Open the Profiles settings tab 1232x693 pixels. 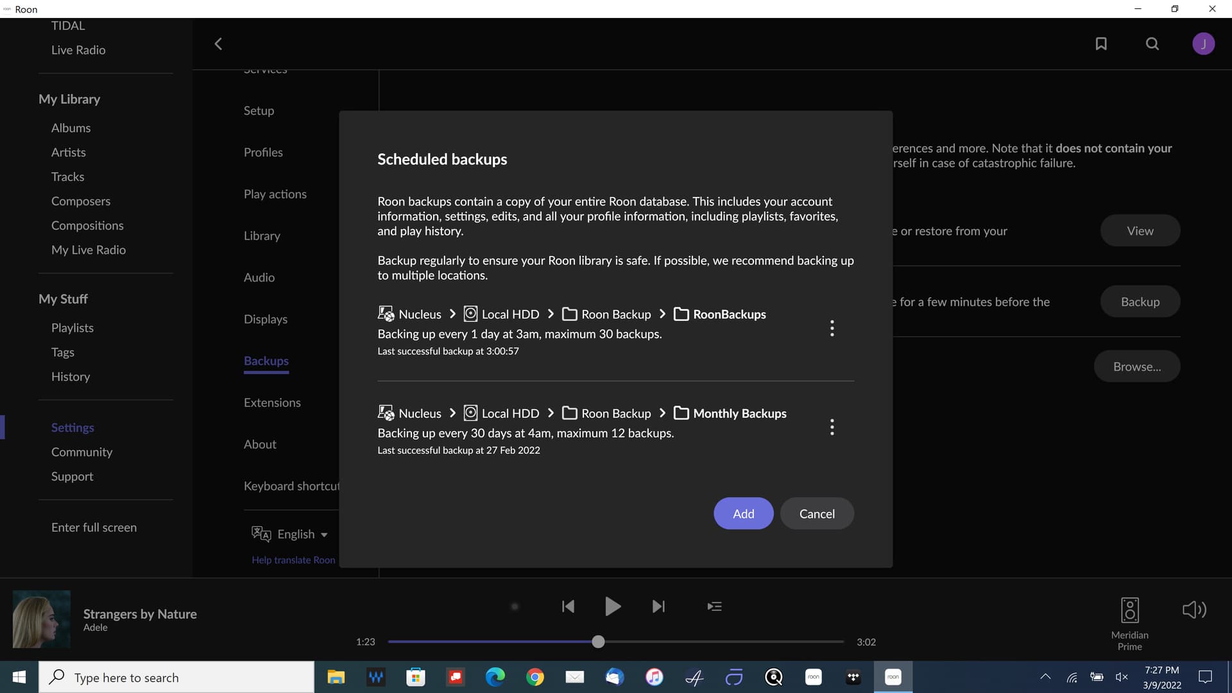click(263, 152)
